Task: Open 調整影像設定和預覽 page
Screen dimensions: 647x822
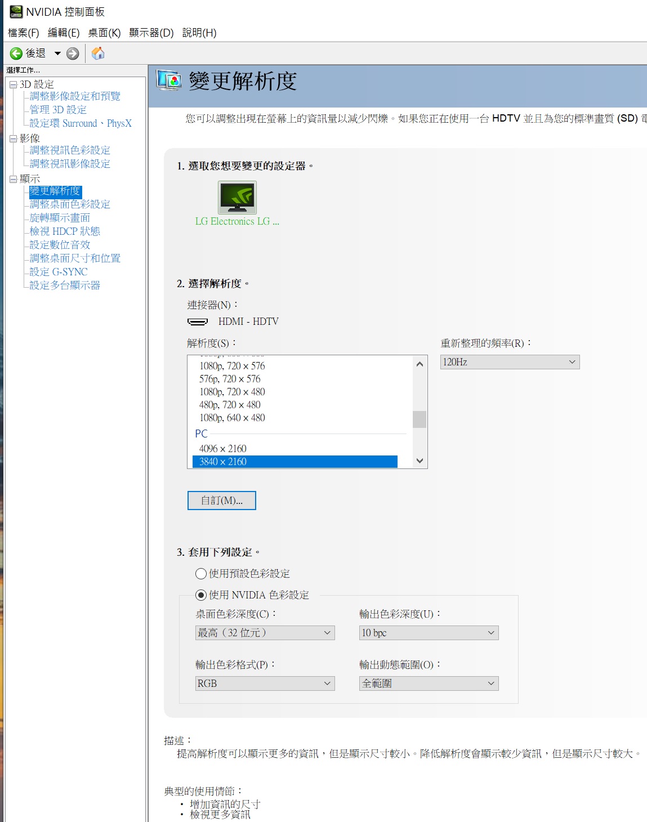Action: [x=75, y=96]
